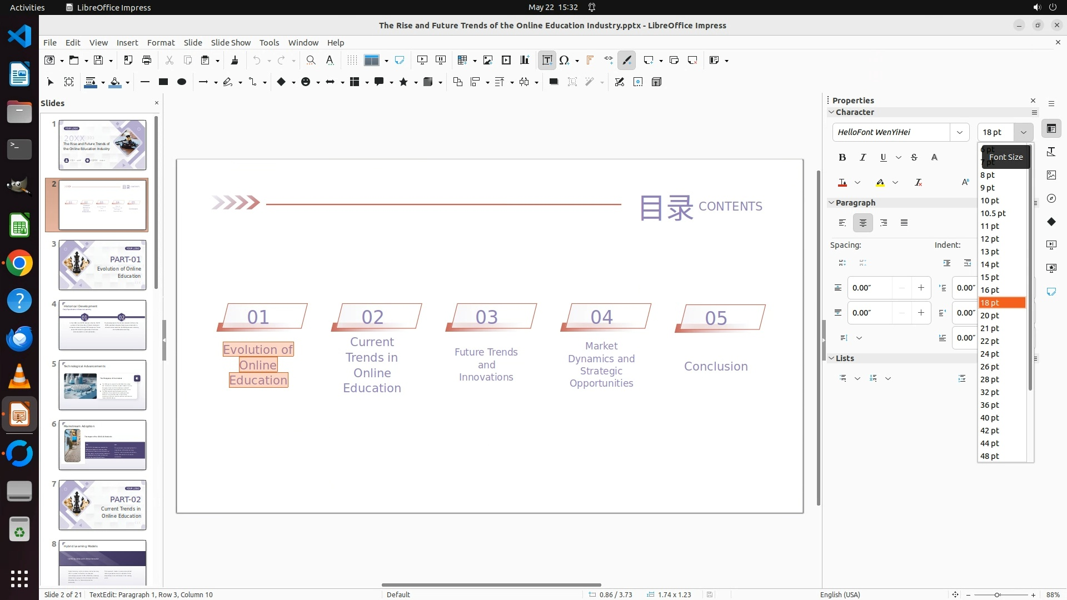Open the Slide Show menu
1067x600 pixels.
(230, 43)
